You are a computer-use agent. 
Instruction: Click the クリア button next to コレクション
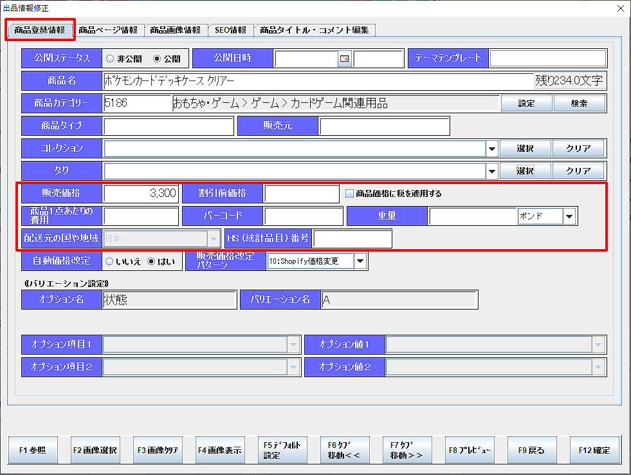tap(578, 149)
